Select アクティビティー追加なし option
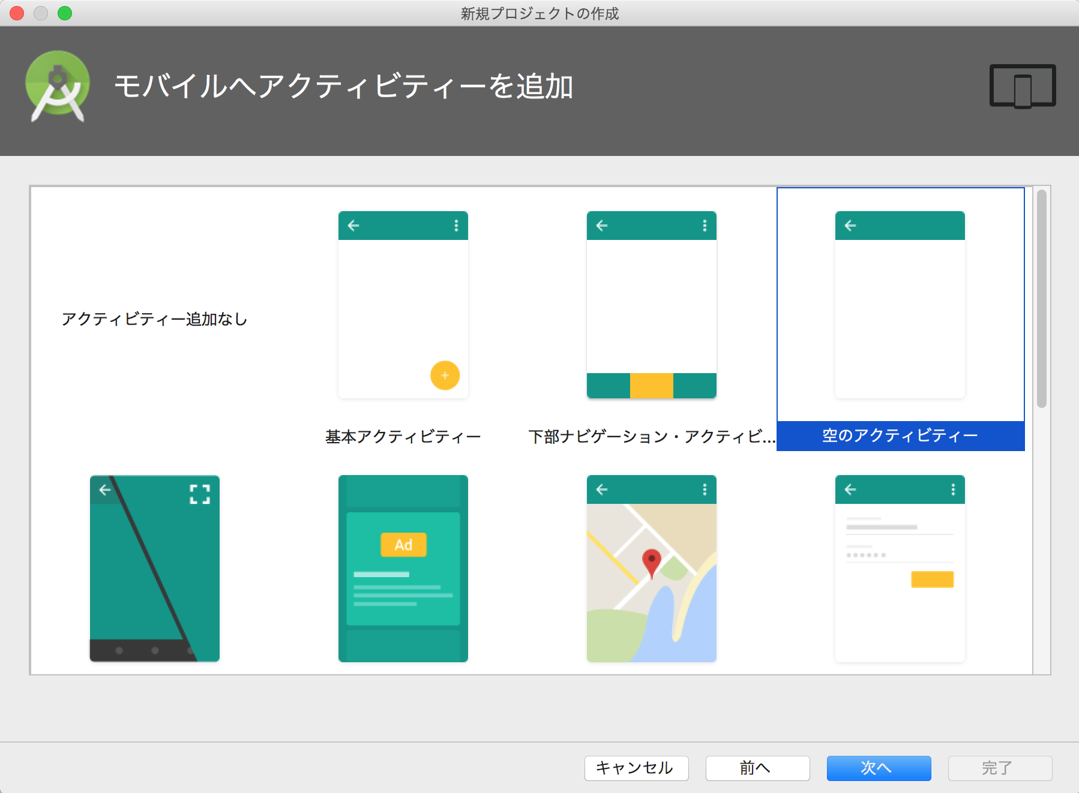 point(154,319)
